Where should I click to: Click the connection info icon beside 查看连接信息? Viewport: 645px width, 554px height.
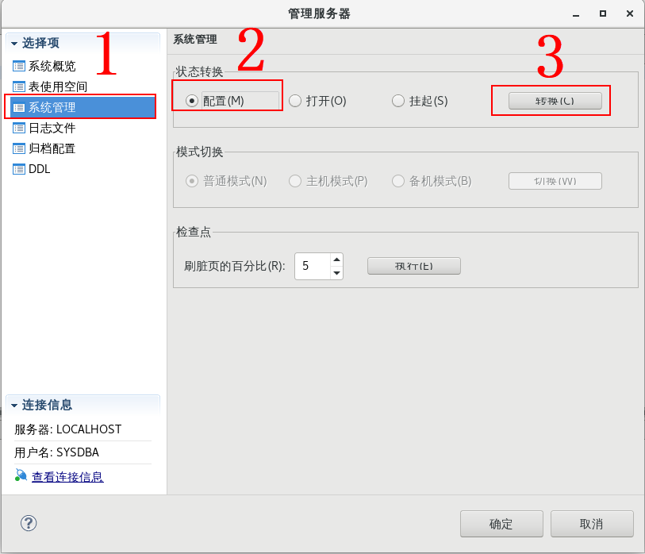click(x=21, y=475)
